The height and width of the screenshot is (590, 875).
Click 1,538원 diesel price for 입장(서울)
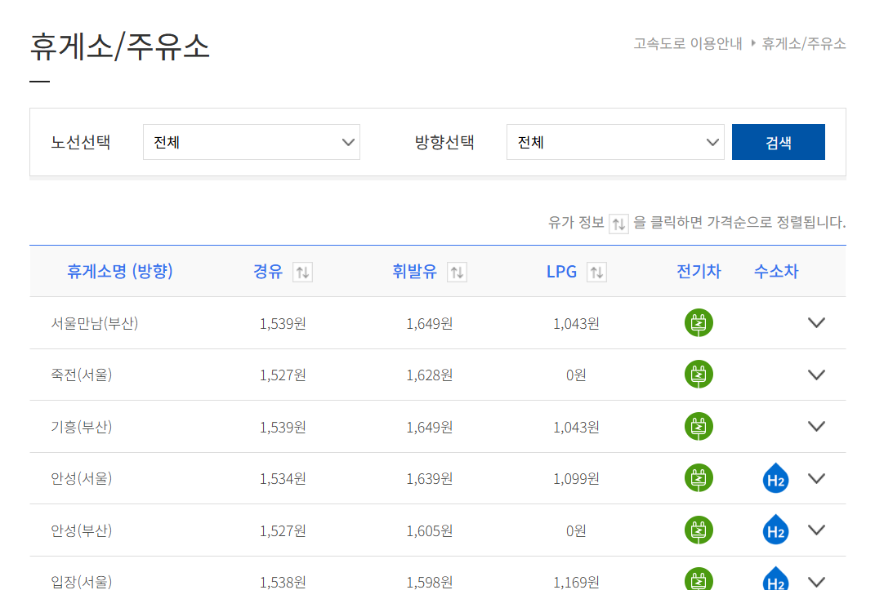pos(283,582)
